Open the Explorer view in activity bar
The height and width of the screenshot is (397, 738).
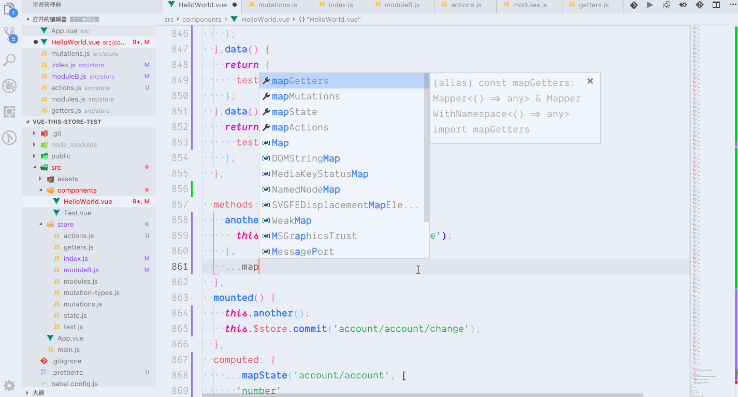pos(10,9)
